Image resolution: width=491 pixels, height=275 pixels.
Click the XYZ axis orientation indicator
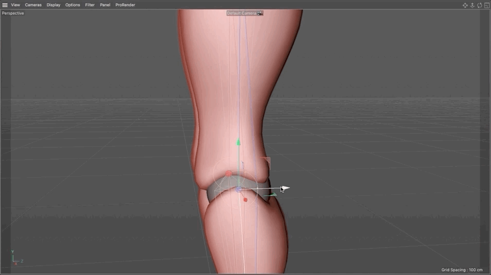pos(16,258)
